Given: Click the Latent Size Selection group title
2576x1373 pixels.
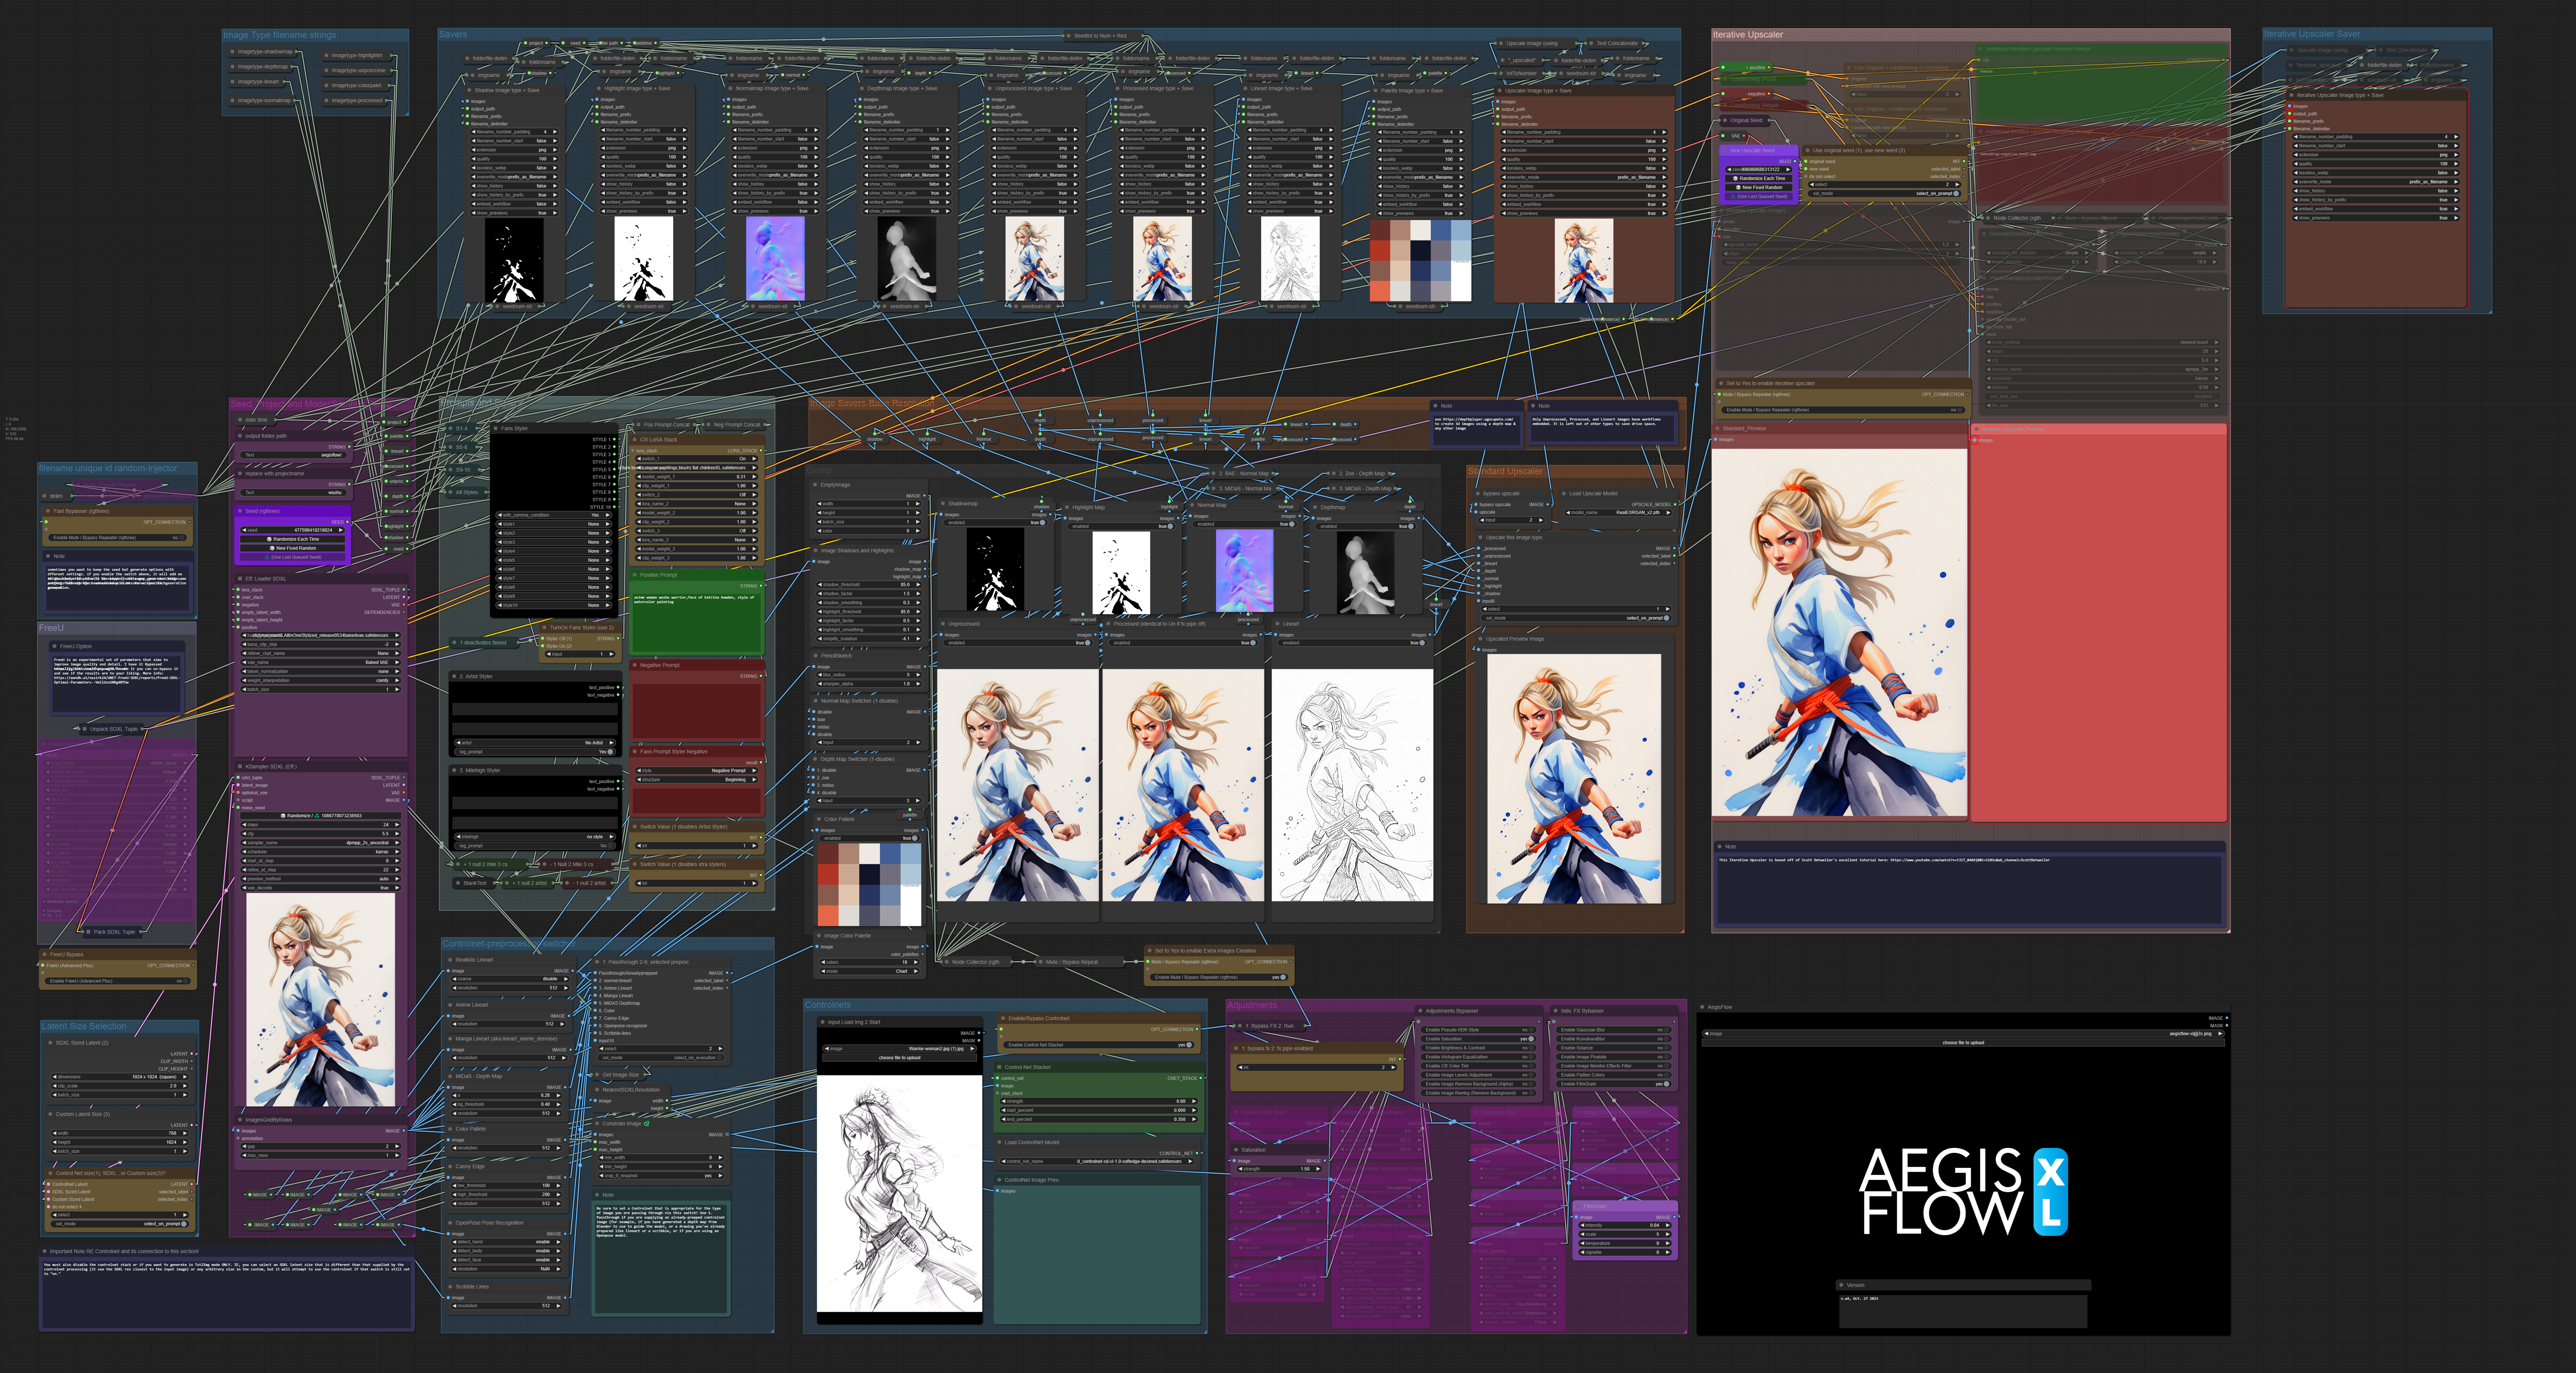Looking at the screenshot, I should 84,1026.
